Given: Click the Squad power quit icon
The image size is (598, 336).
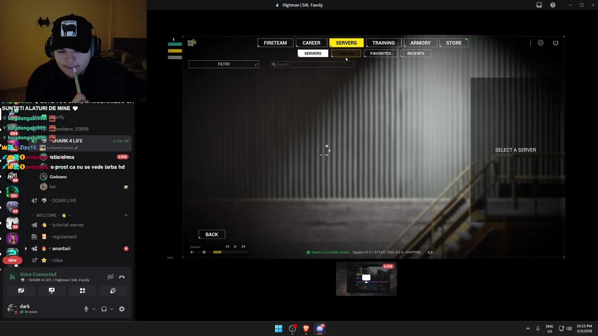Looking at the screenshot, I should [x=555, y=43].
